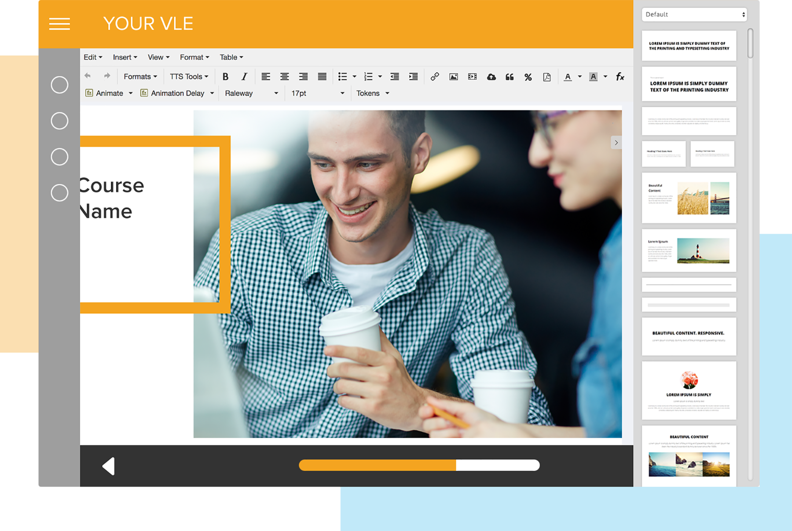The height and width of the screenshot is (531, 792).
Task: Select the first circle in sidebar
Action: point(59,85)
